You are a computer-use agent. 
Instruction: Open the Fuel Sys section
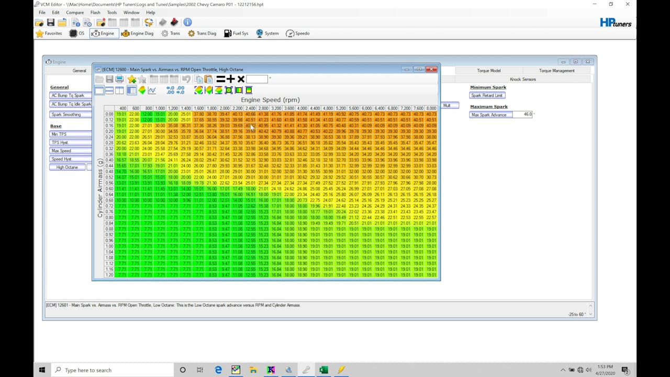[236, 33]
